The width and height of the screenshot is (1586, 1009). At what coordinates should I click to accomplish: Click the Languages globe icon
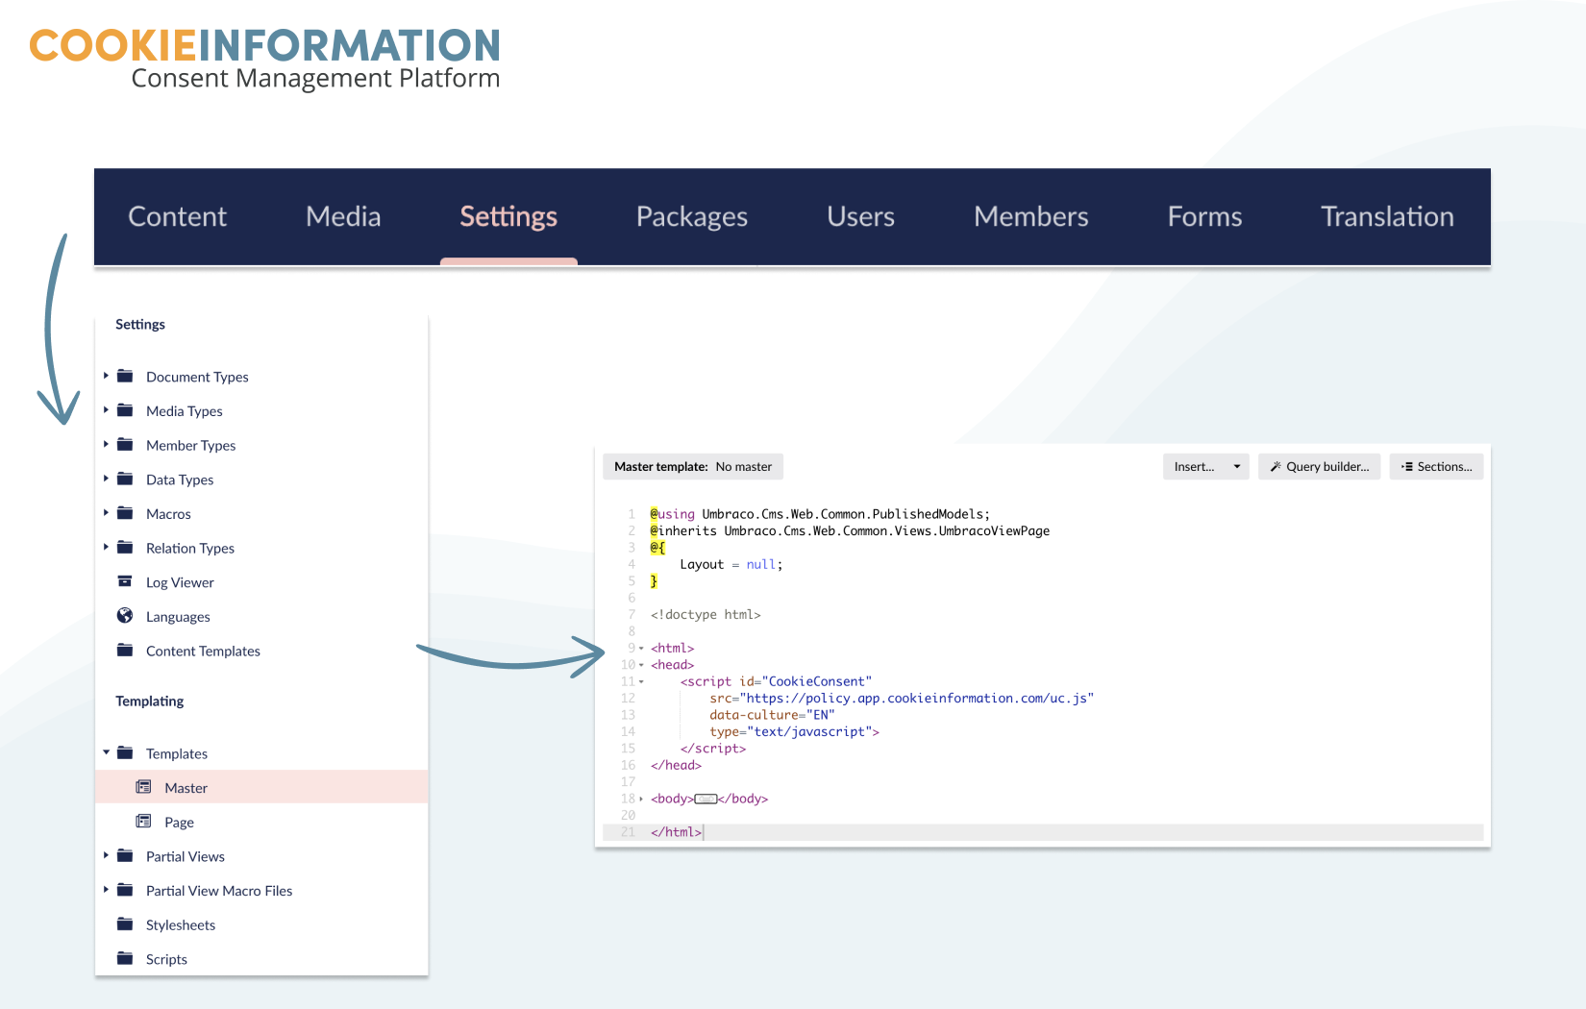point(125,616)
